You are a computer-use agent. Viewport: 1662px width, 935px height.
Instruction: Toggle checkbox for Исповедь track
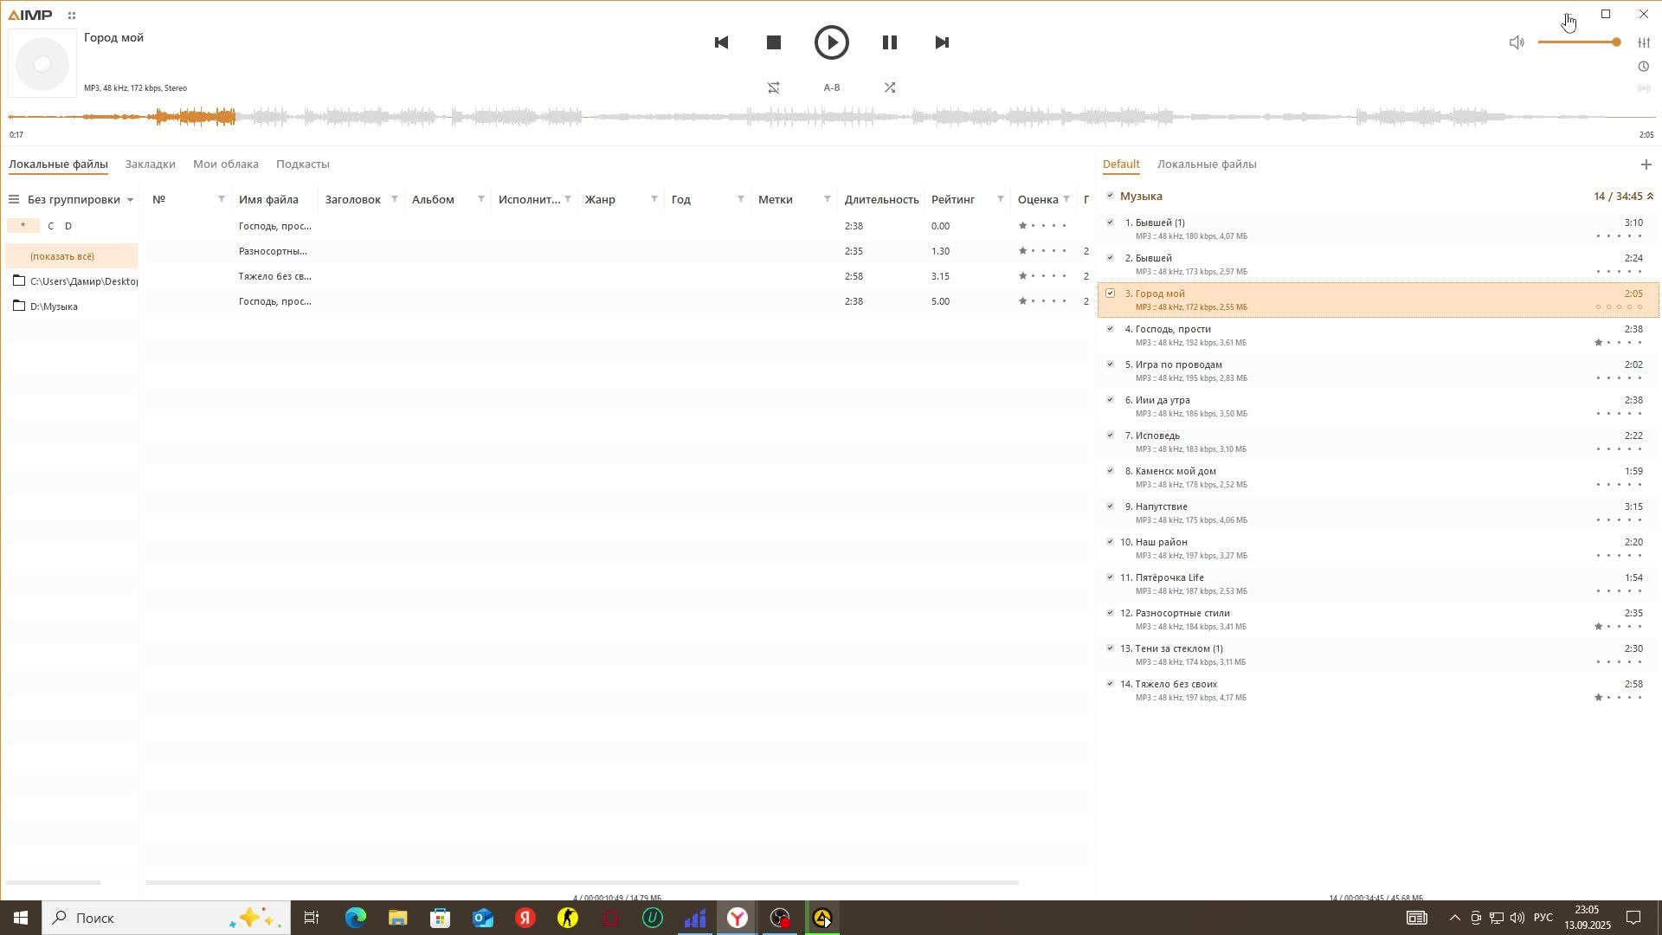[1110, 435]
